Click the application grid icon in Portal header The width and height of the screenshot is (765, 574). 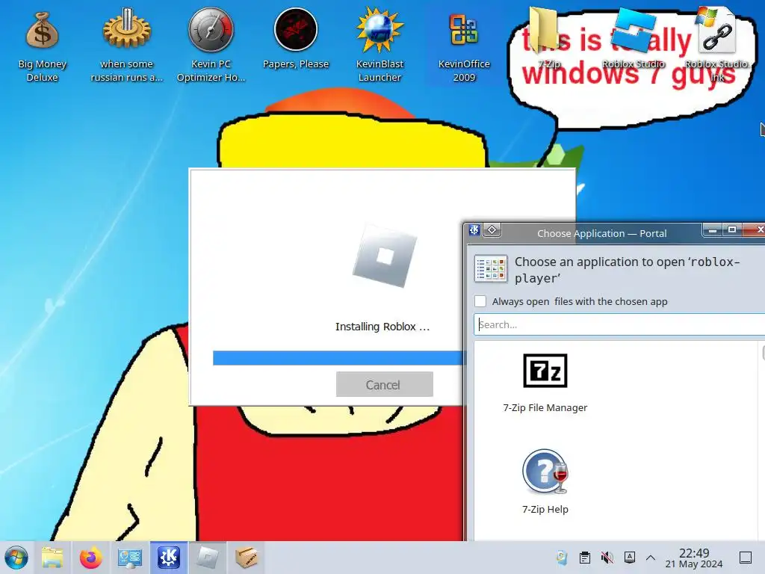(x=491, y=268)
